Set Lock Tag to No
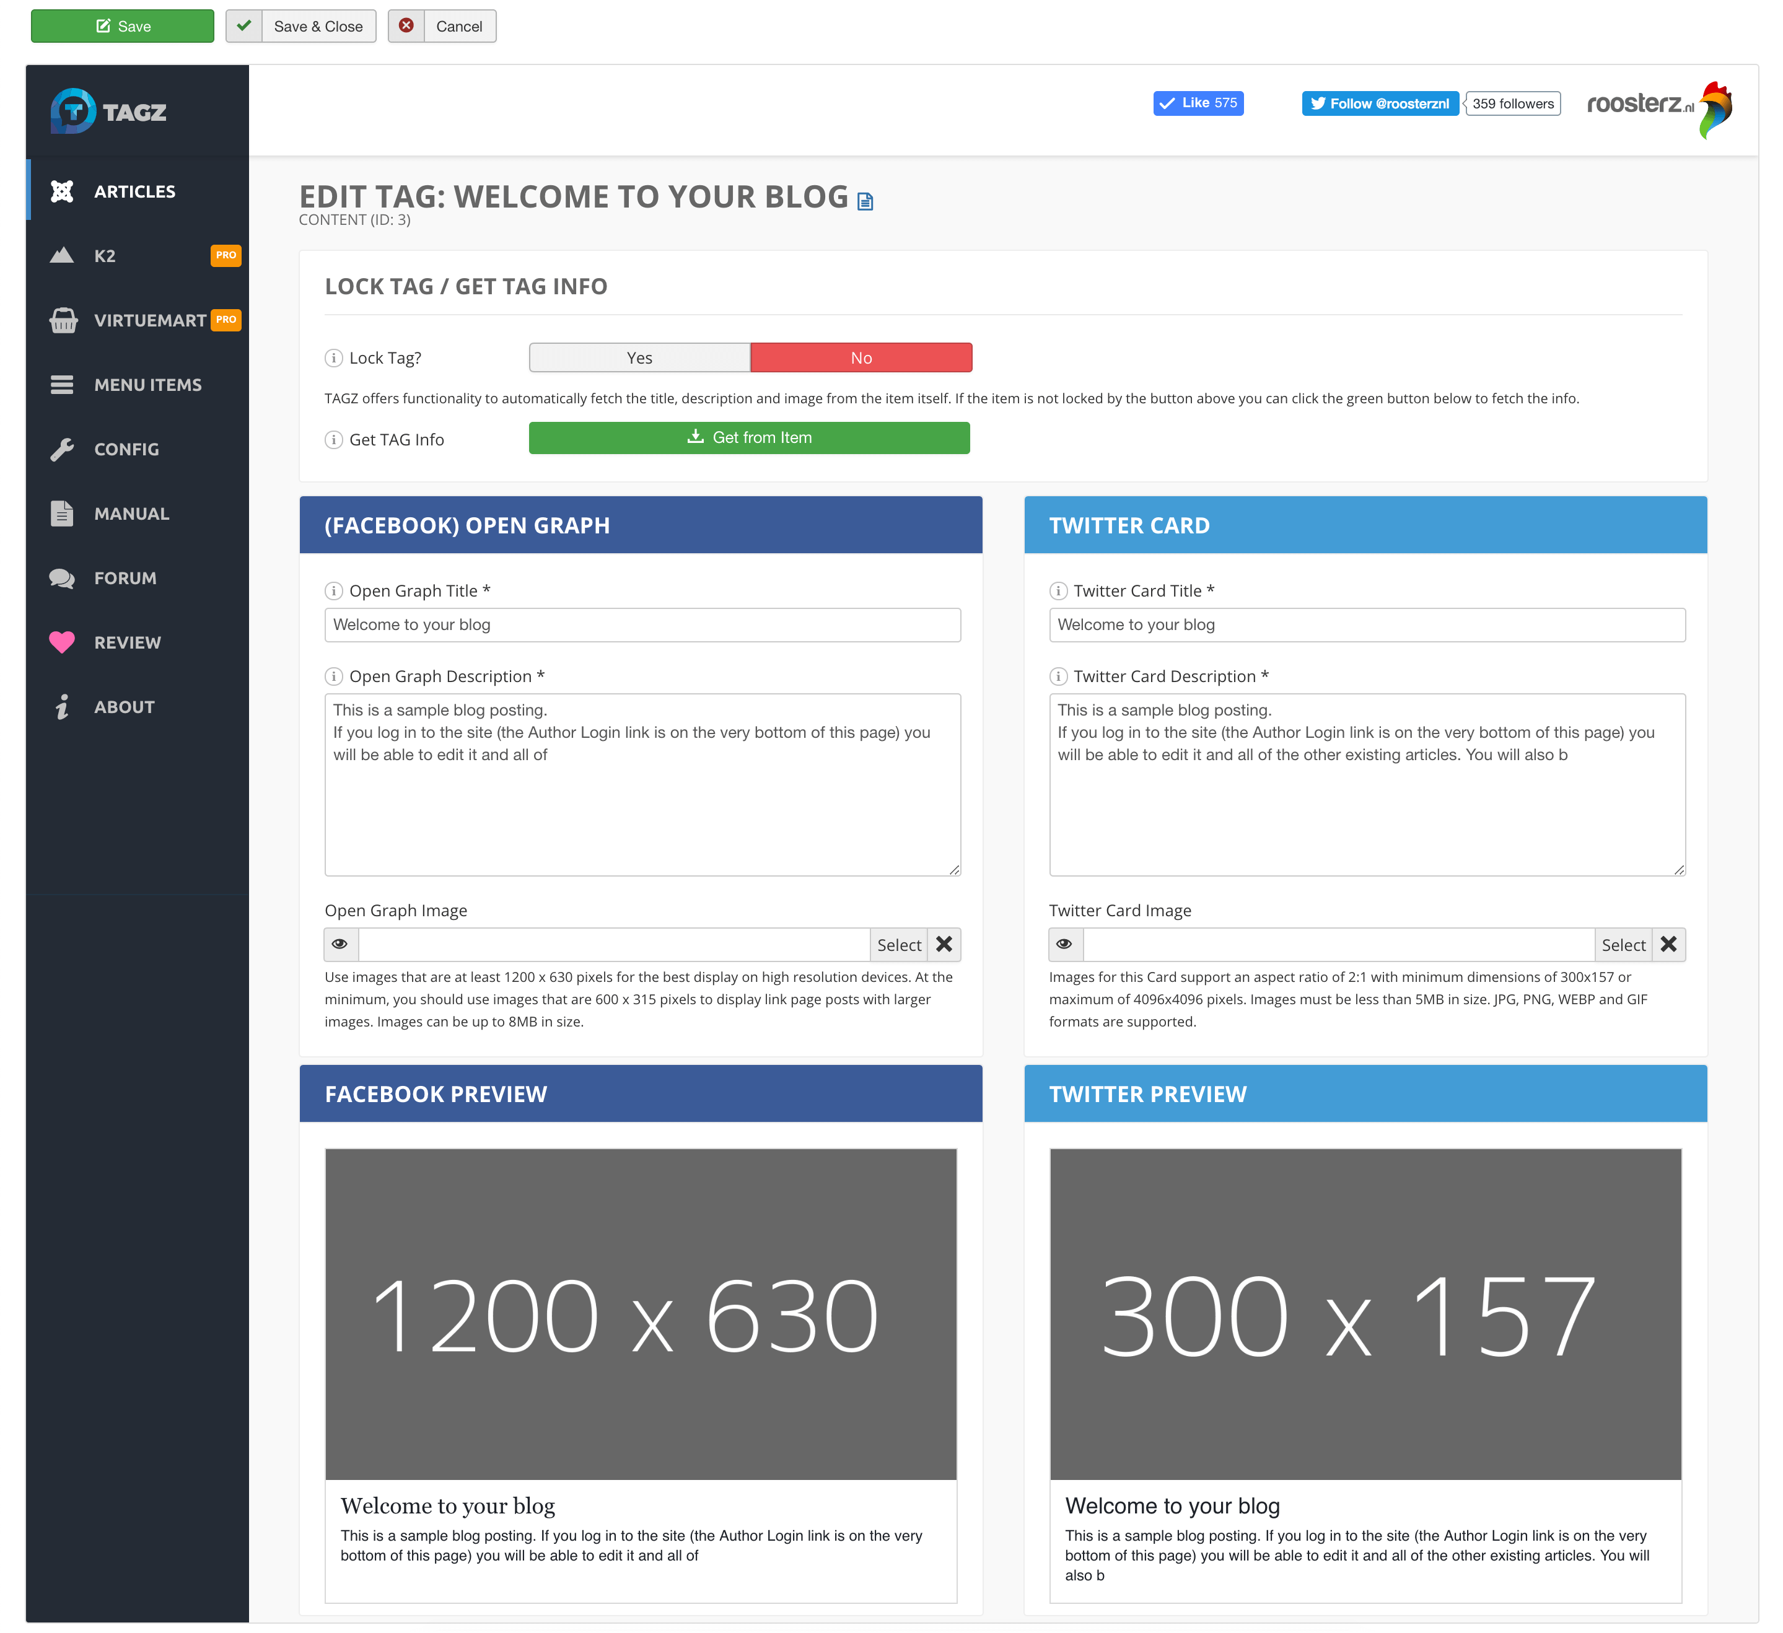This screenshot has width=1783, height=1633. [x=861, y=358]
